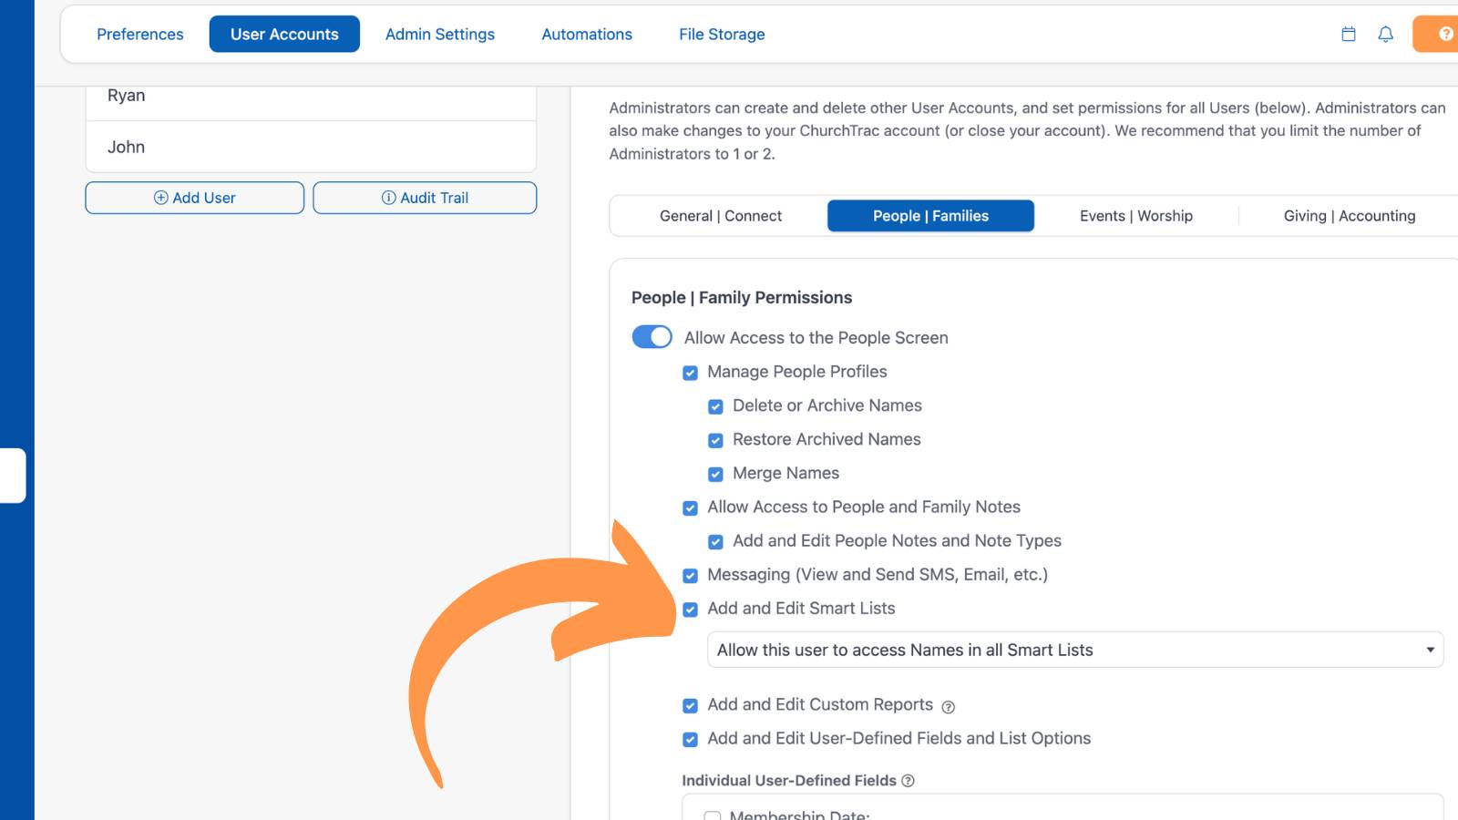Uncheck Add and Edit Smart Lists
The image size is (1458, 820).
pos(690,609)
